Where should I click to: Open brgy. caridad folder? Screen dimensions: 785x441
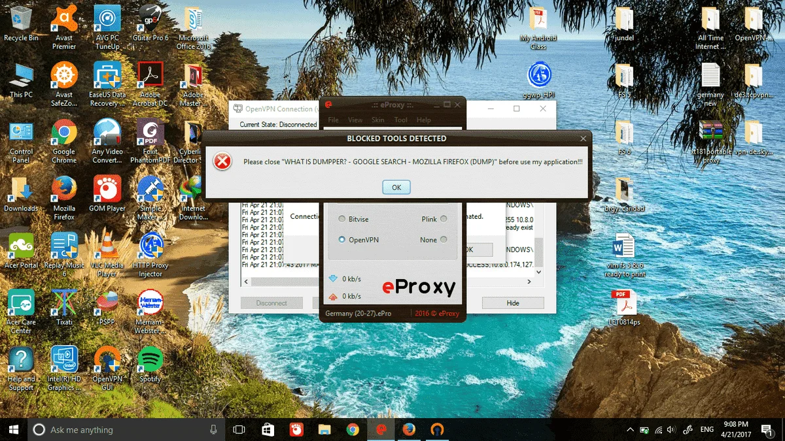pos(624,195)
